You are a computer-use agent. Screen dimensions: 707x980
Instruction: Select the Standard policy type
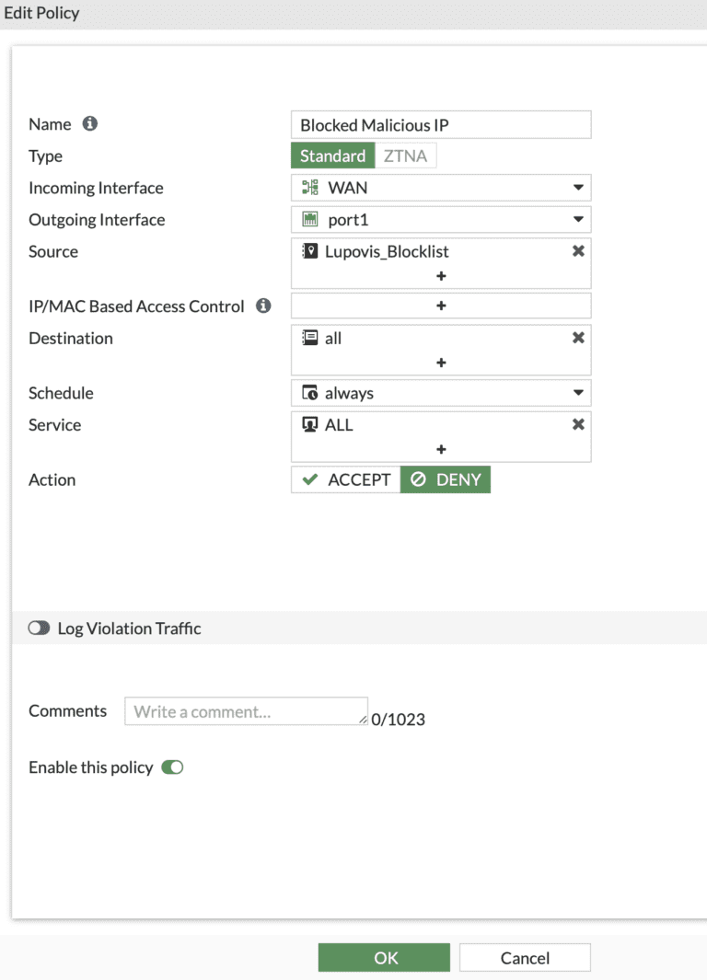click(x=332, y=156)
